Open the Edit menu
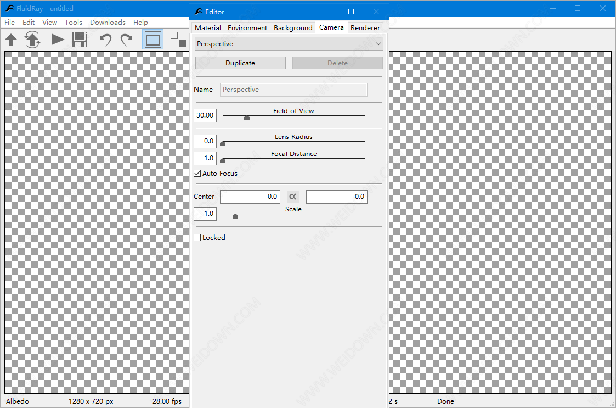616x408 pixels. pos(29,23)
